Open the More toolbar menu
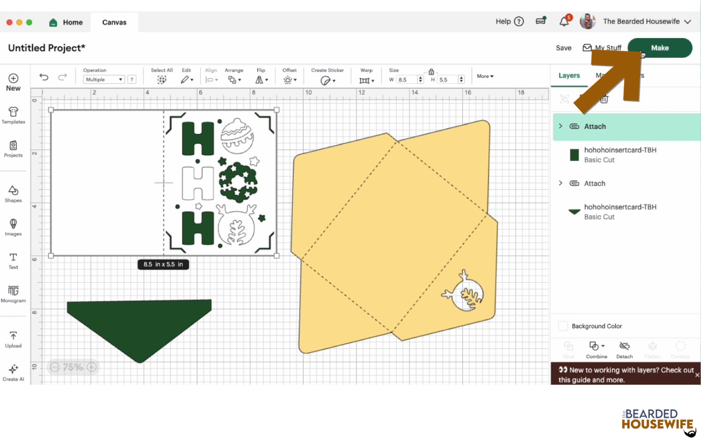The image size is (701, 445). (x=485, y=76)
